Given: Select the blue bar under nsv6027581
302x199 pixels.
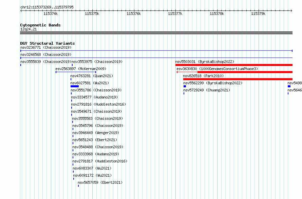Looking at the screenshot, I should click(75, 86).
